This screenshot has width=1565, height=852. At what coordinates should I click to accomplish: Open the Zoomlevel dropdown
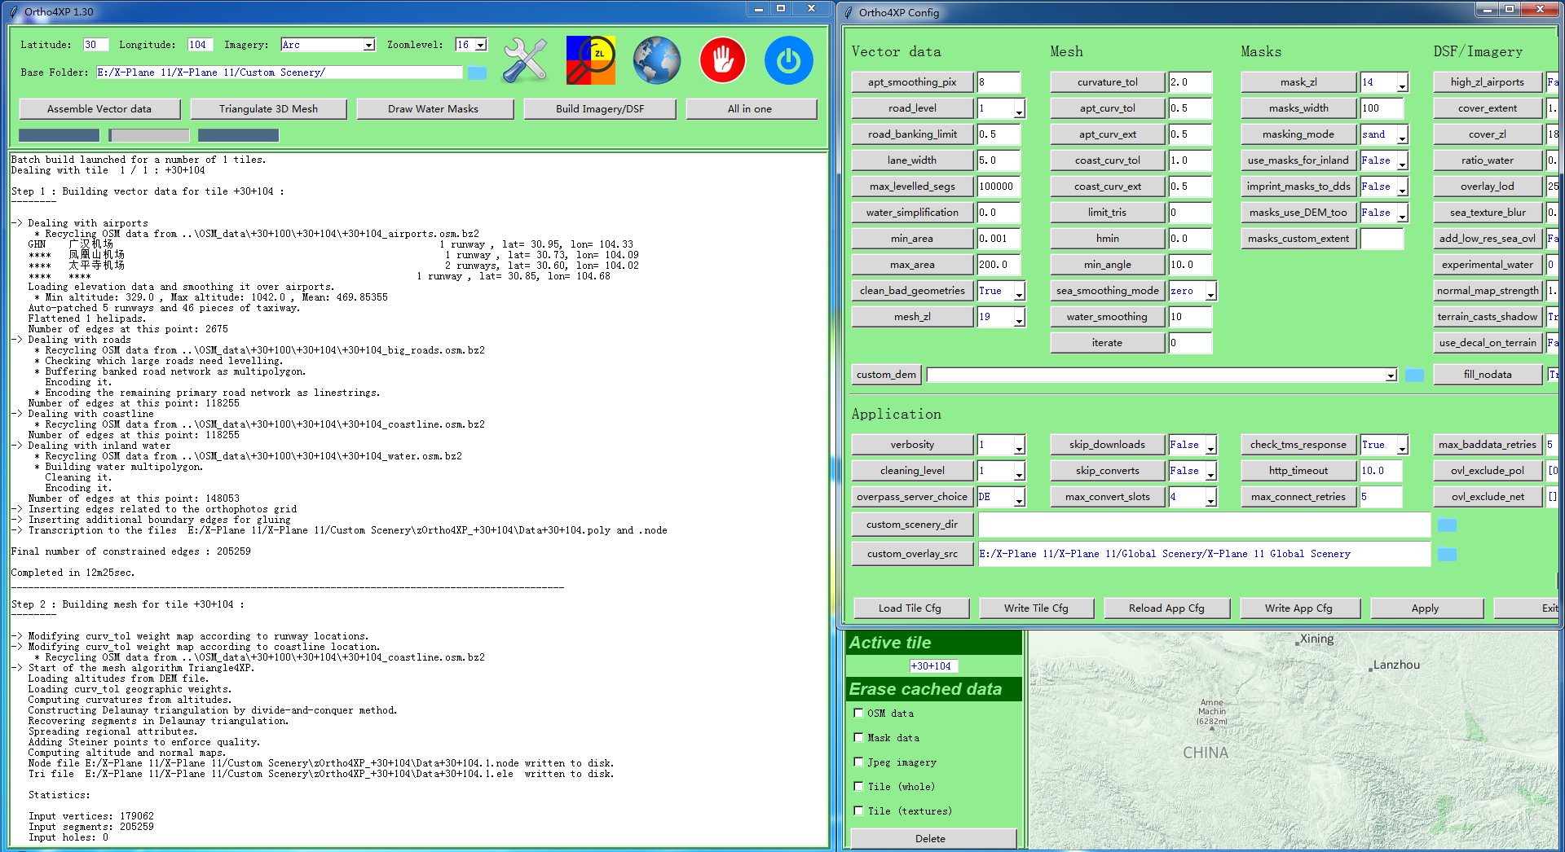point(481,45)
